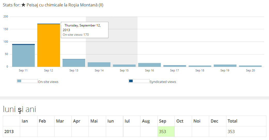Click the Sep 13 views bar
The height and width of the screenshot is (140, 269).
pyautogui.click(x=74, y=63)
